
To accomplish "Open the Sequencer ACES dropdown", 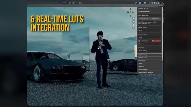I will pyautogui.click(x=150, y=51).
